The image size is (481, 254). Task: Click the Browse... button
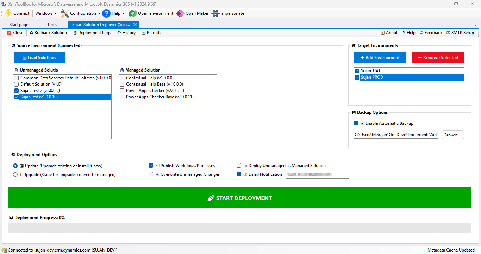453,135
